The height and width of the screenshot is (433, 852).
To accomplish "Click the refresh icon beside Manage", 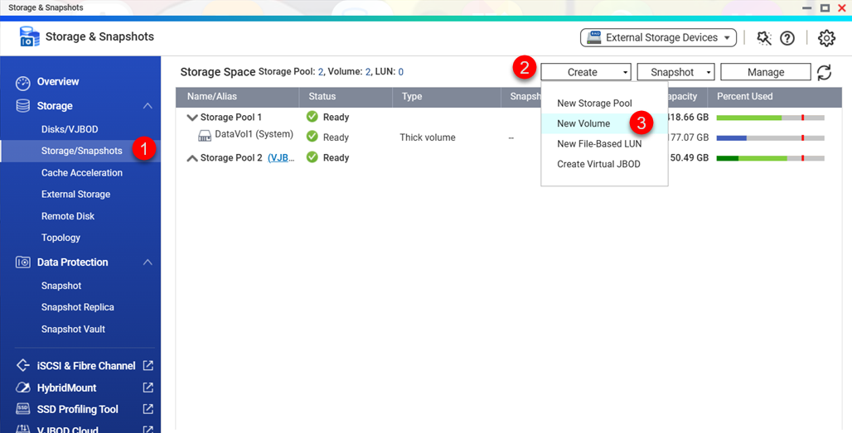I will click(824, 73).
